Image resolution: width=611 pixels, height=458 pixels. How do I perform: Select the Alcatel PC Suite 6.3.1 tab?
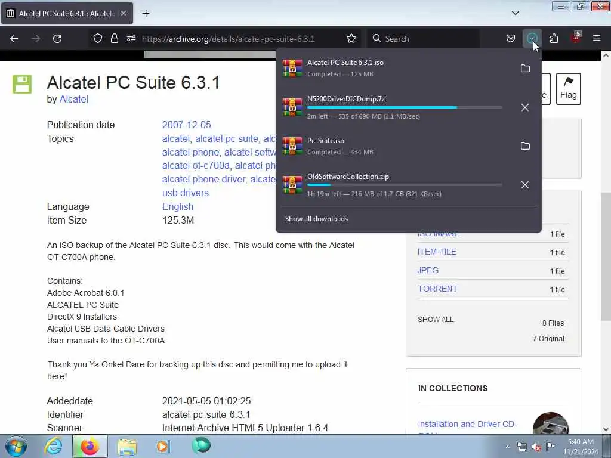pos(67,13)
